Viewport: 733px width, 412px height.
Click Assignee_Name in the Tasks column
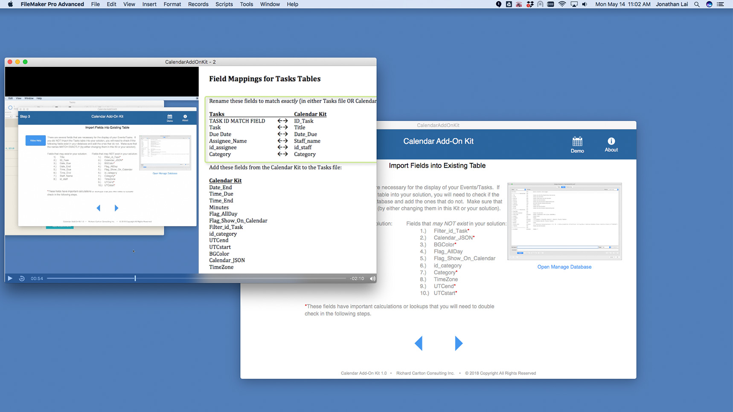tap(228, 141)
